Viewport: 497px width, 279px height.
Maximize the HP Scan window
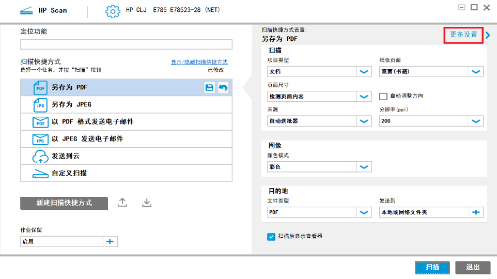(x=474, y=7)
